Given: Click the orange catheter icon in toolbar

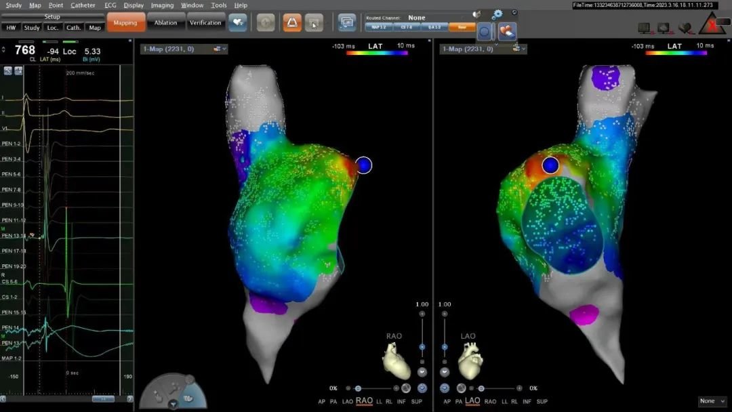Looking at the screenshot, I should pyautogui.click(x=292, y=22).
